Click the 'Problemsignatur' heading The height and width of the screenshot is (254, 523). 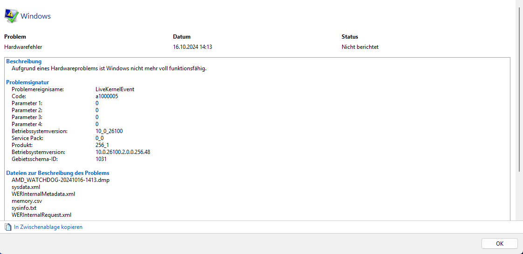tap(28, 82)
